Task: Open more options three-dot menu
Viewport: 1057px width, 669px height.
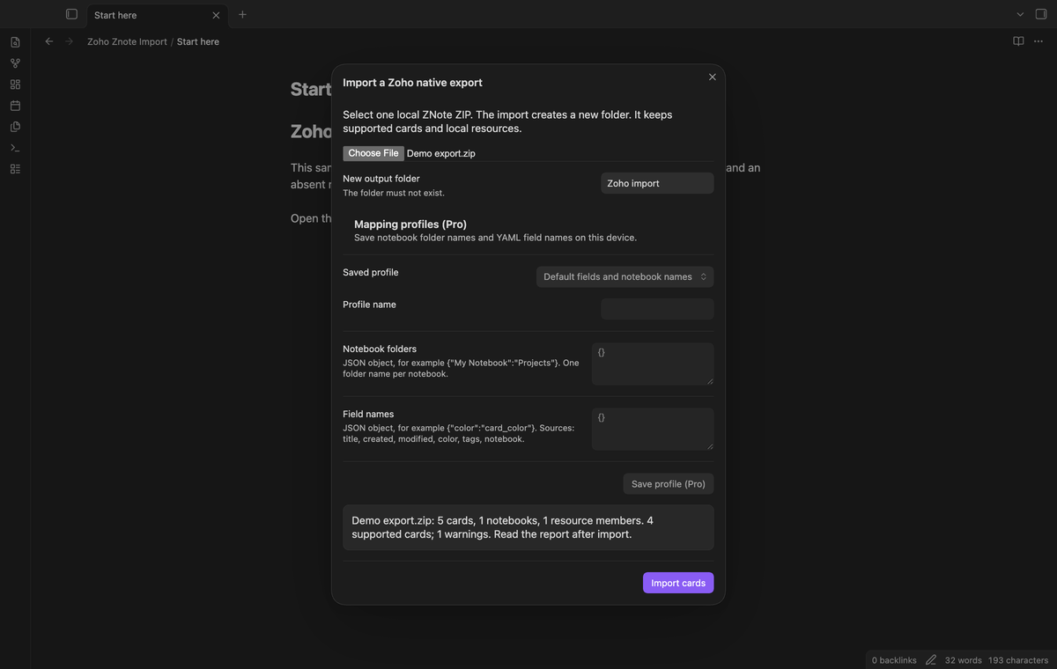Action: (1040, 41)
